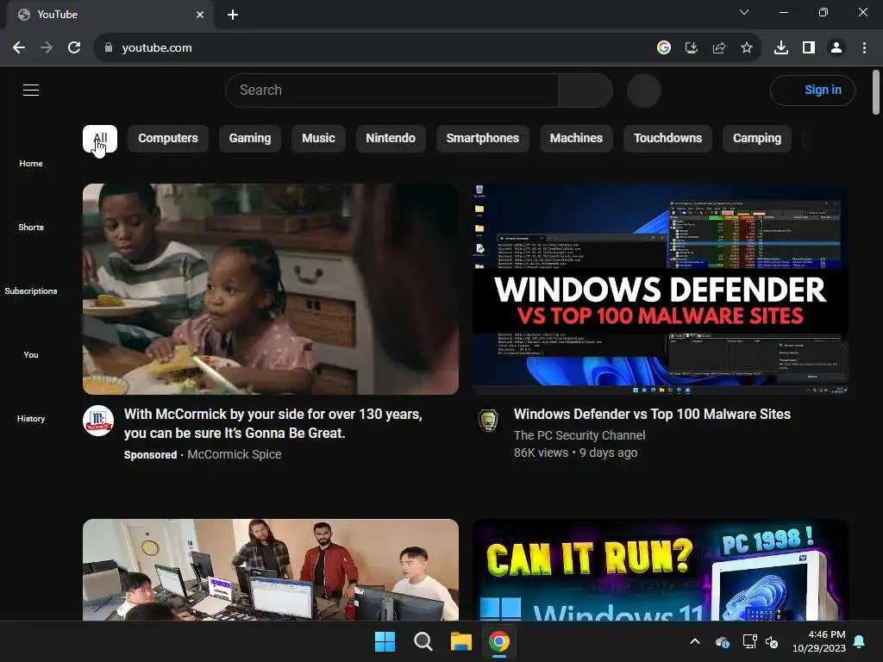Share this page via share icon

click(719, 48)
